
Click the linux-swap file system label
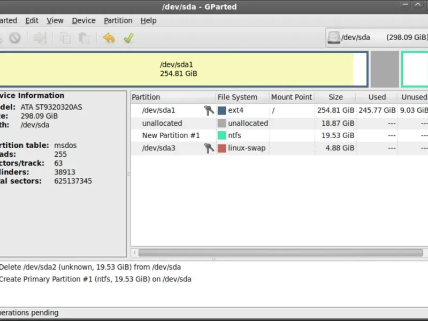pyautogui.click(x=247, y=148)
